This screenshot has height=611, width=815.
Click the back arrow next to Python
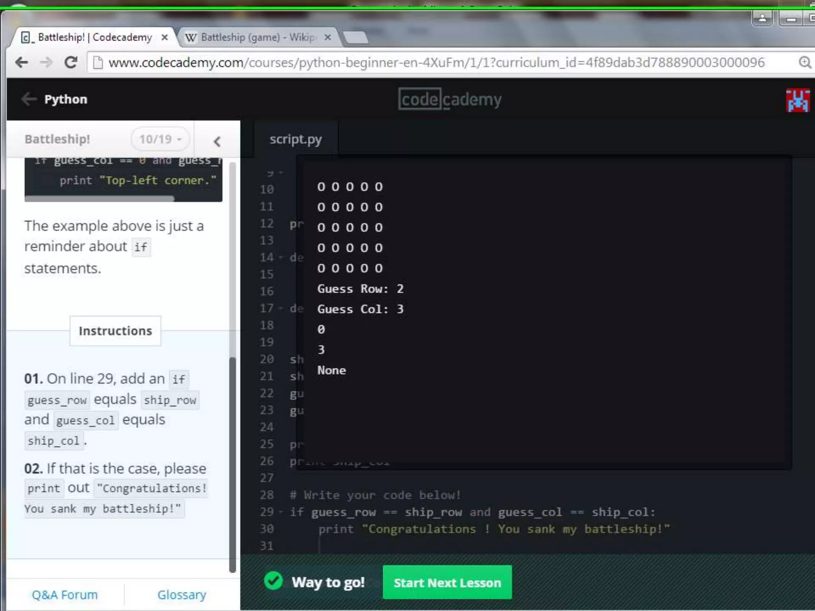(x=29, y=99)
